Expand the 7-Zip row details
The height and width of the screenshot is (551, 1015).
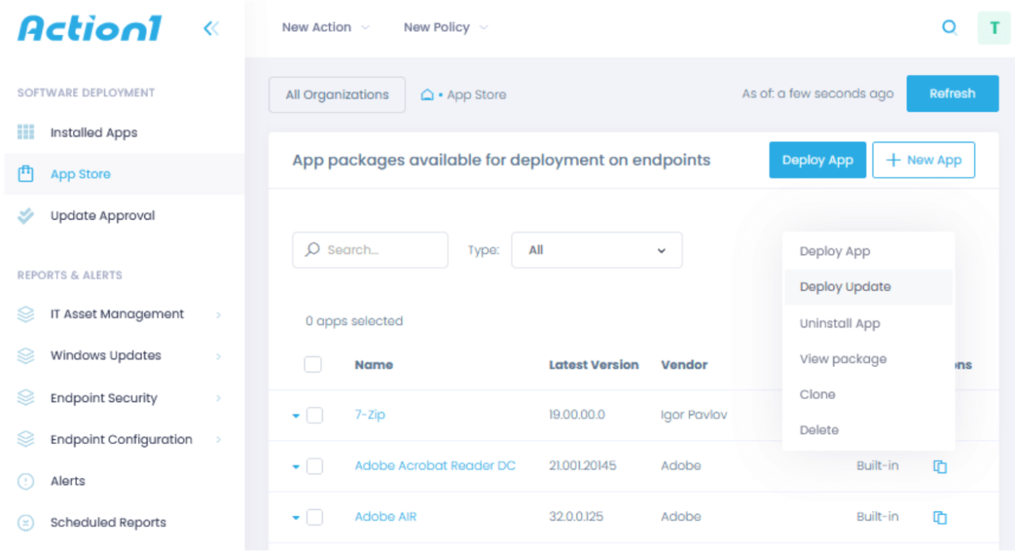[x=295, y=415]
